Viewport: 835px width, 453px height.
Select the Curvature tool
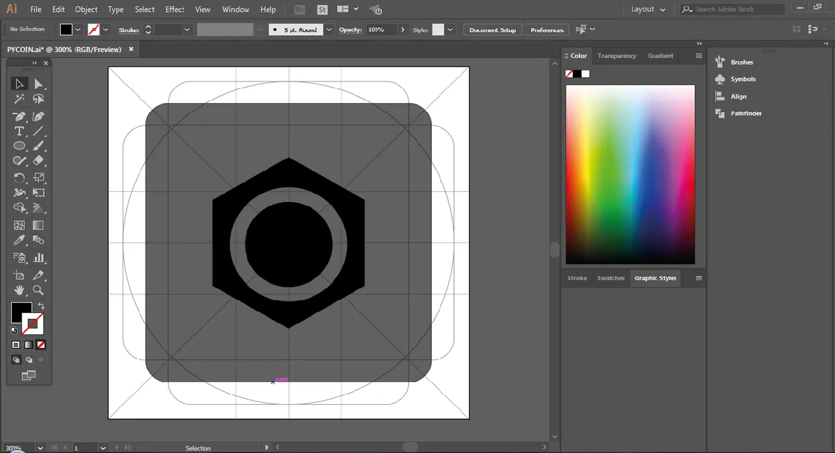(x=38, y=117)
